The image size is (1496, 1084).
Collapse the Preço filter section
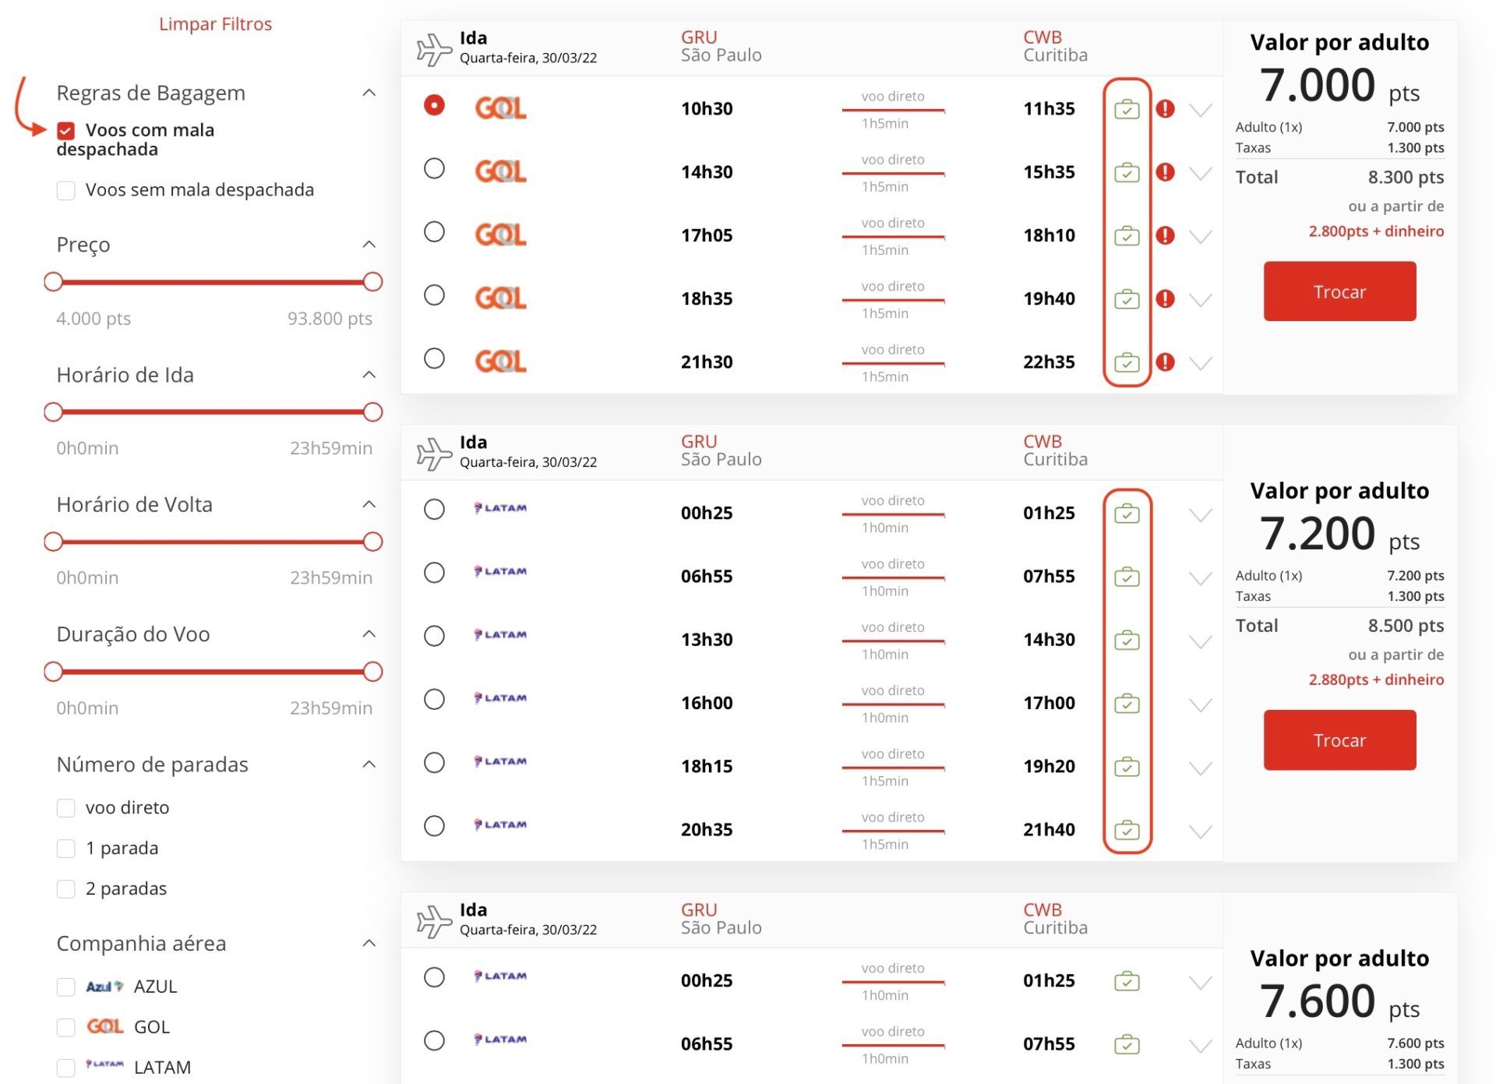[x=369, y=245]
